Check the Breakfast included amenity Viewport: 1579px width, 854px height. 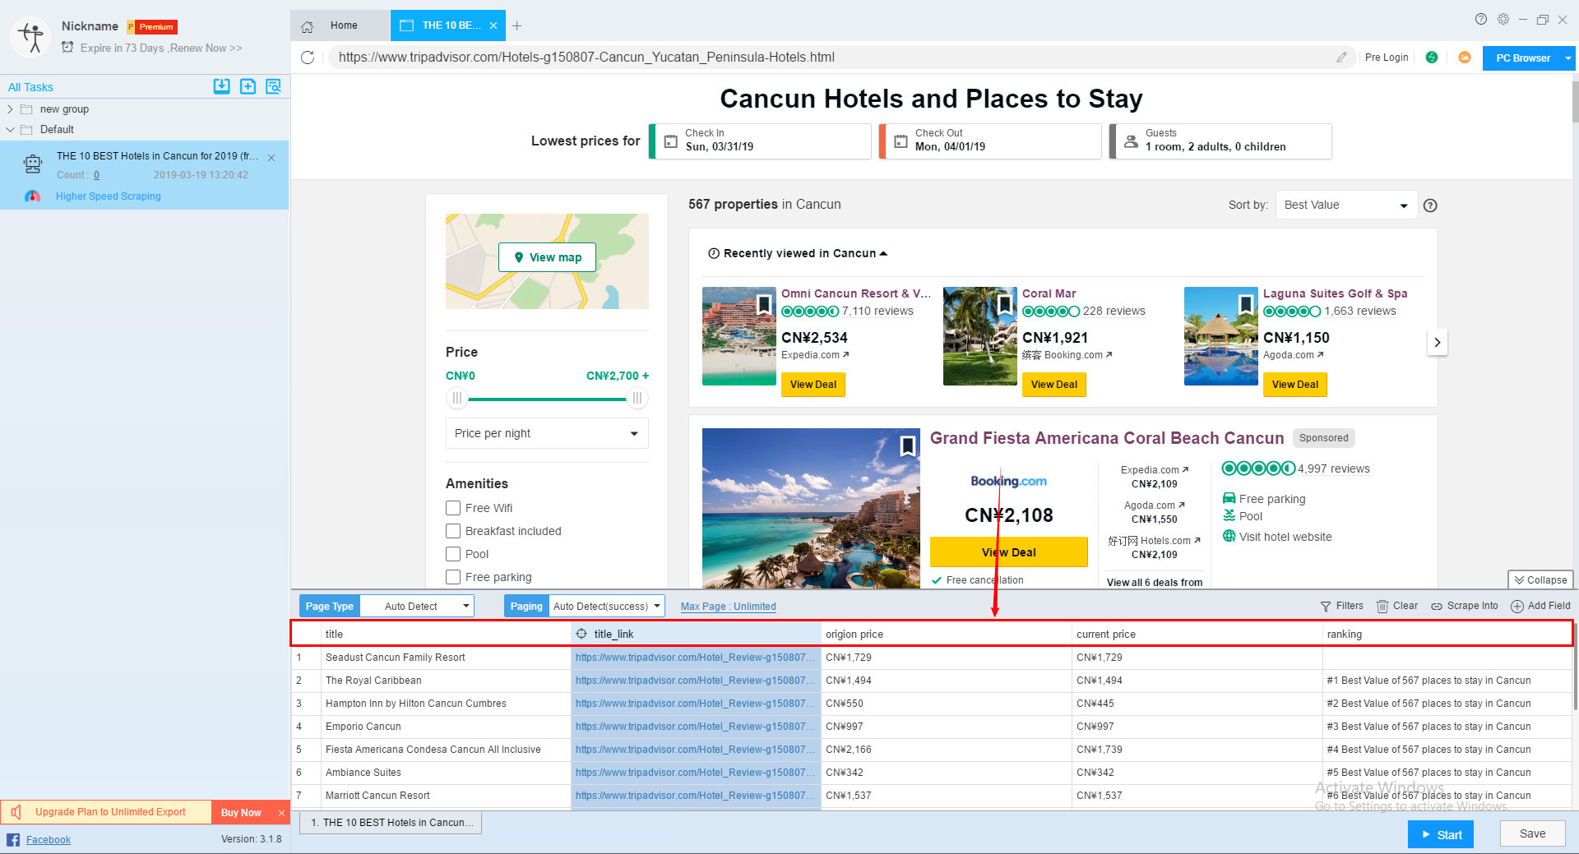(x=453, y=531)
